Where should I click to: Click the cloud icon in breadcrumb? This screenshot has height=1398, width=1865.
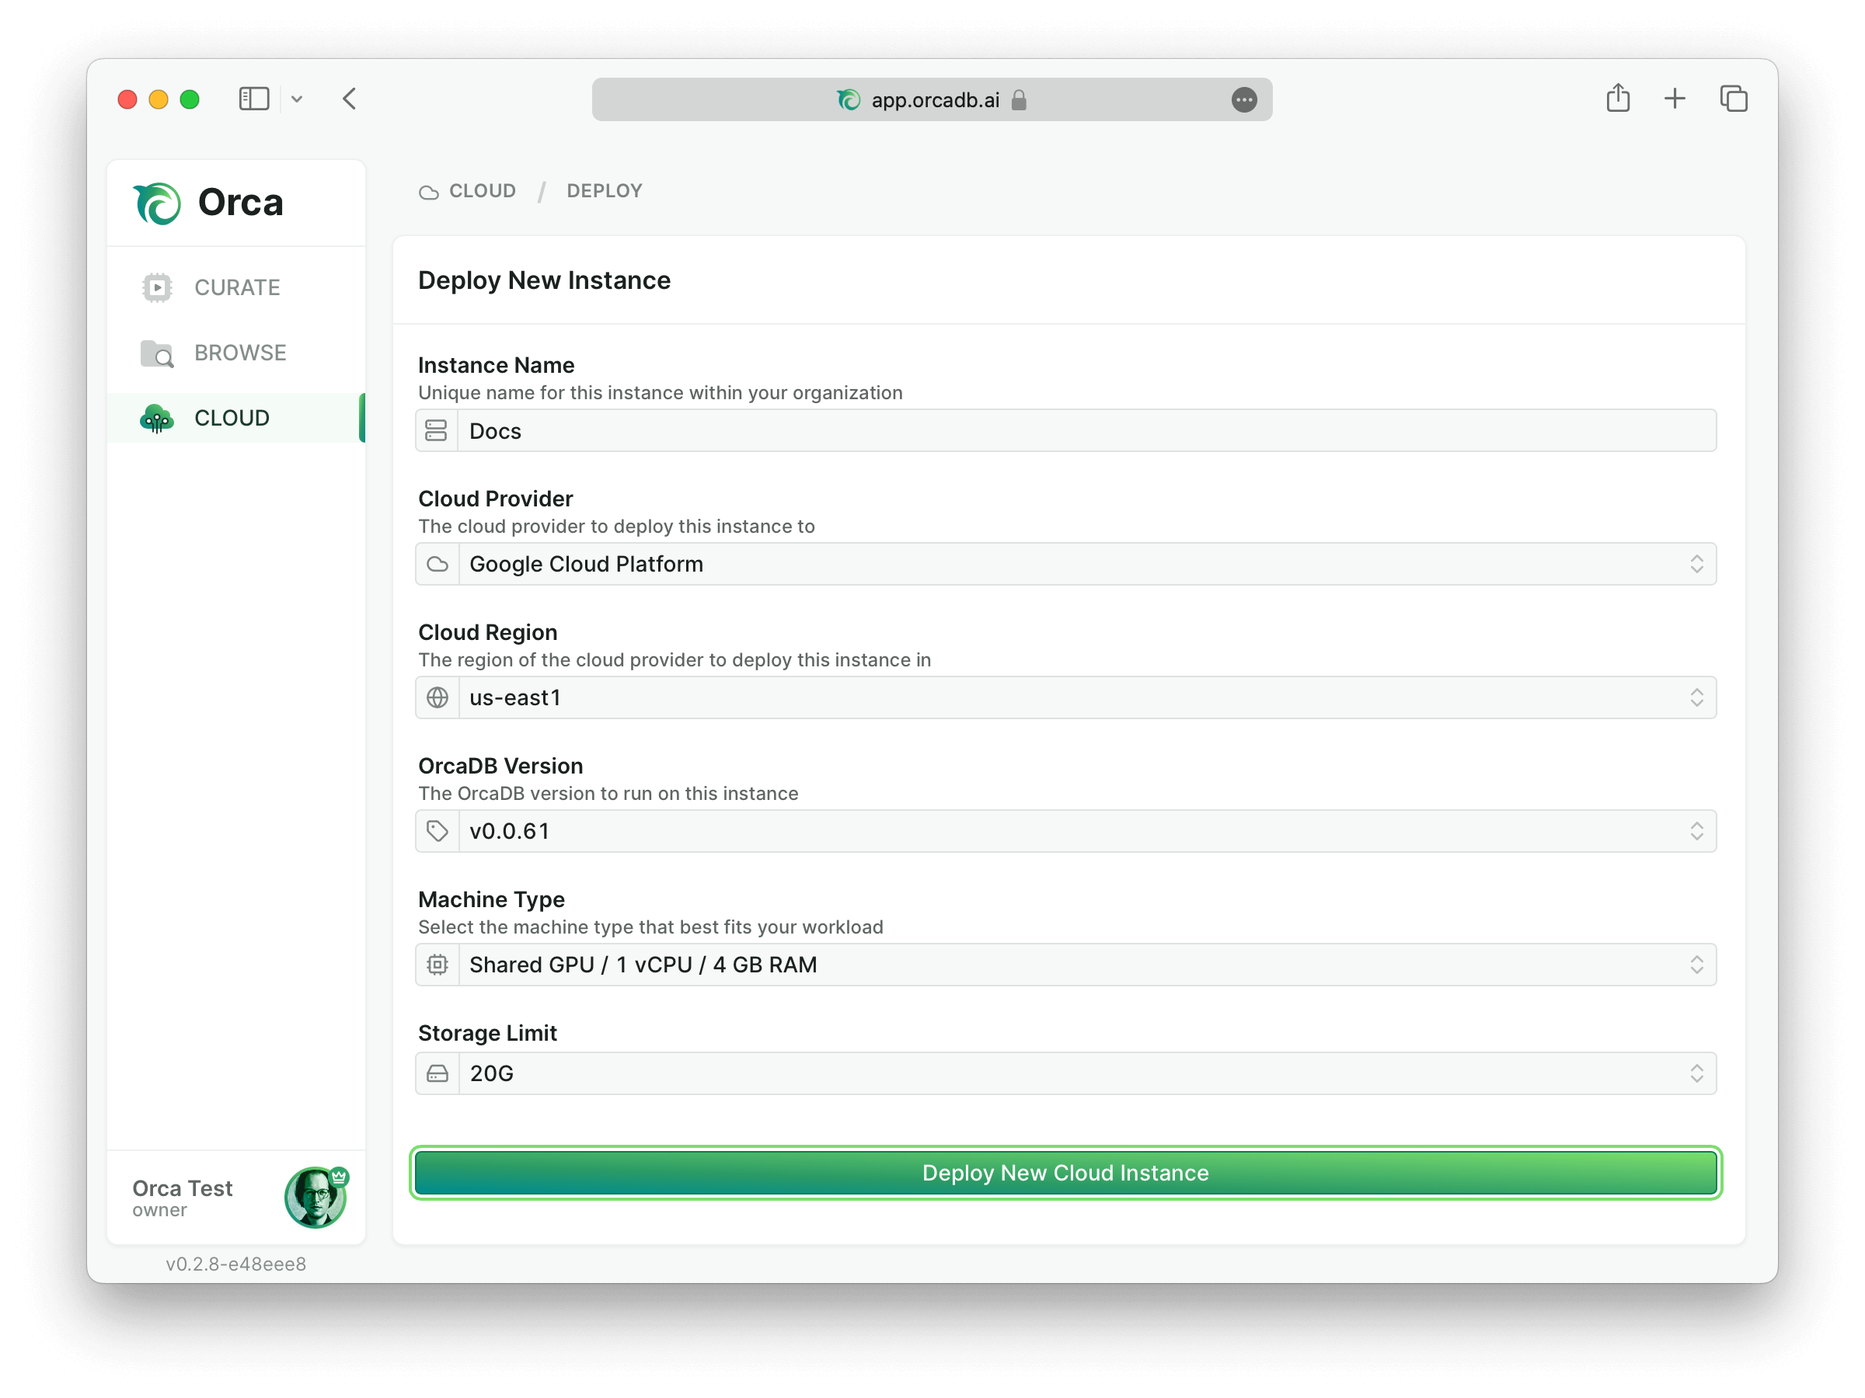click(x=429, y=192)
